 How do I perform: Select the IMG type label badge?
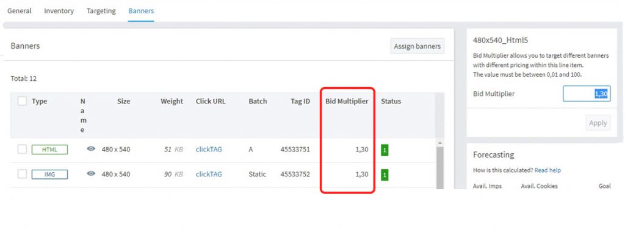click(49, 174)
